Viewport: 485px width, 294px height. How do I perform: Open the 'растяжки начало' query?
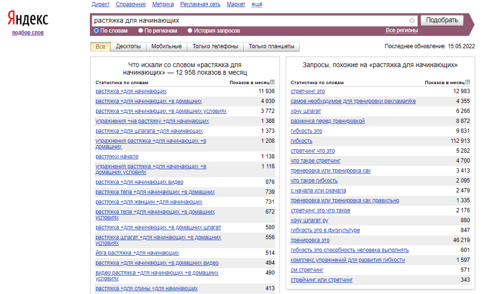pos(117,156)
